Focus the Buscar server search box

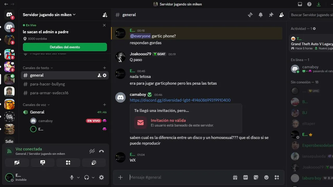311,15
